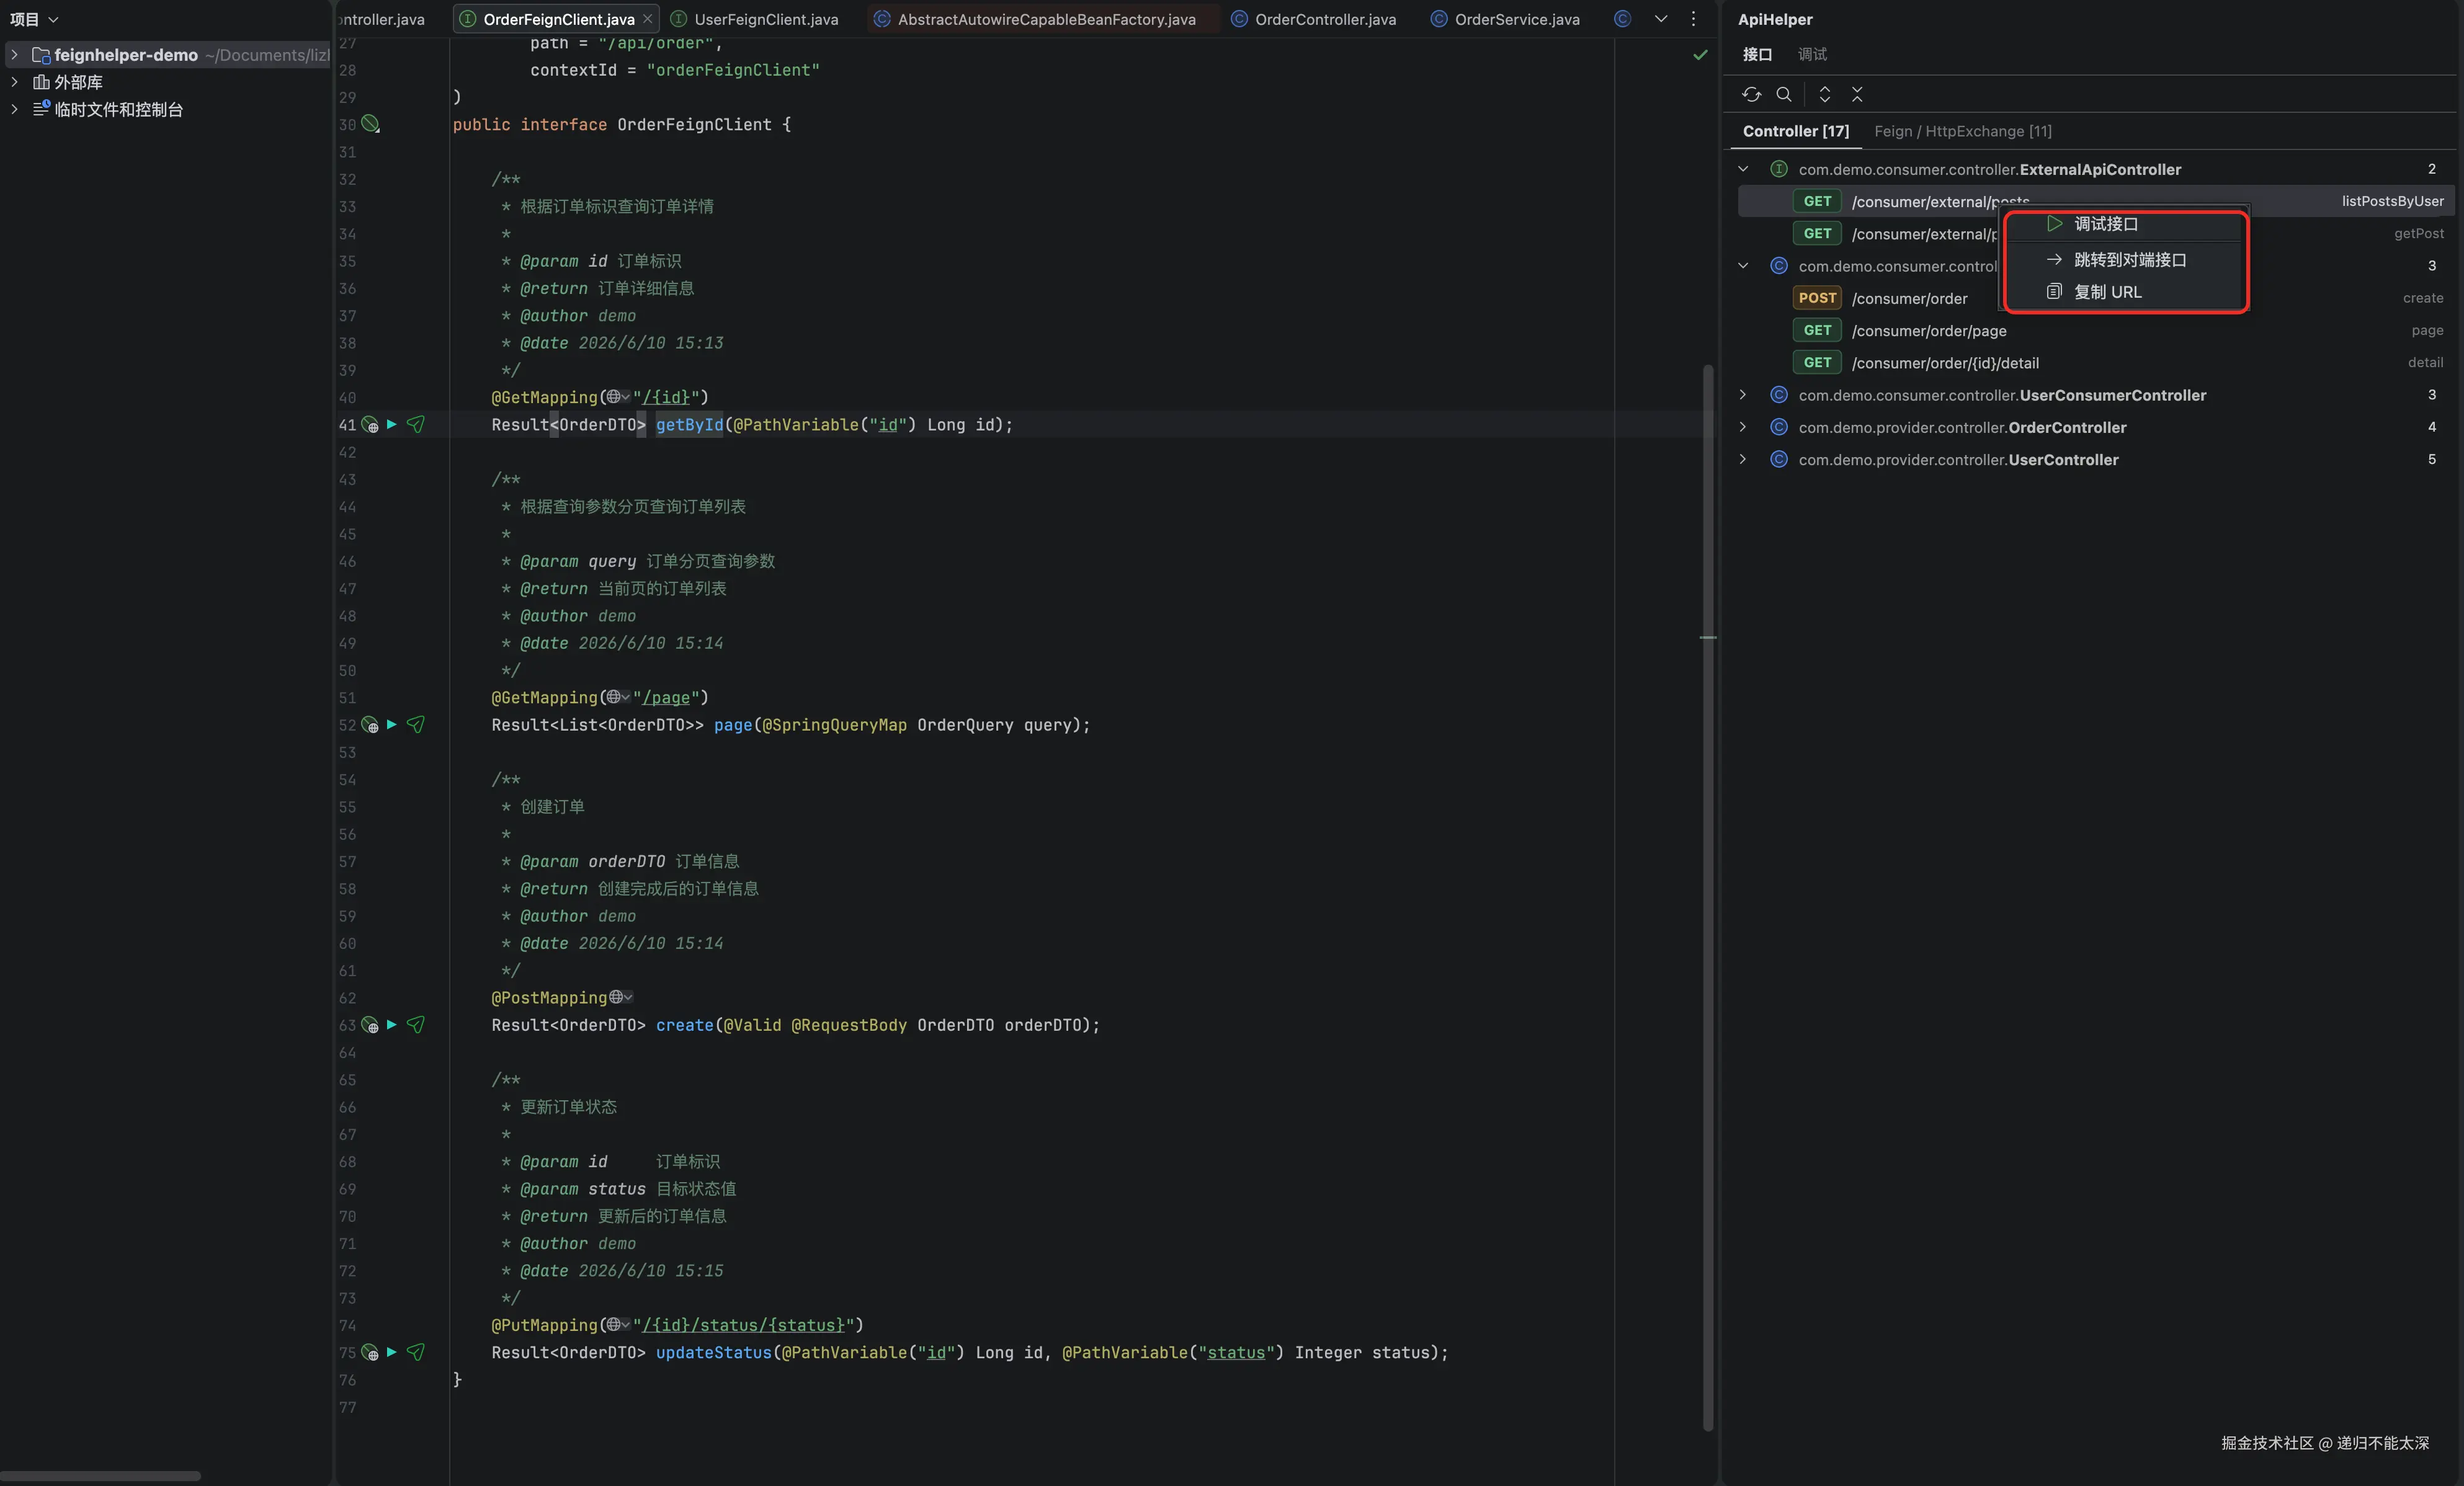Click the paper-plane icon on line 75
Screen dimensions: 2464x1486
point(416,1352)
